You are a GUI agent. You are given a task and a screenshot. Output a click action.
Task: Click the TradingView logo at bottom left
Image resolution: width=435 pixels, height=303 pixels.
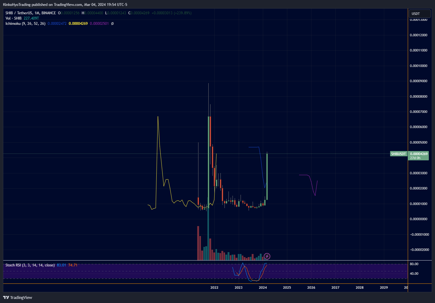(18, 297)
